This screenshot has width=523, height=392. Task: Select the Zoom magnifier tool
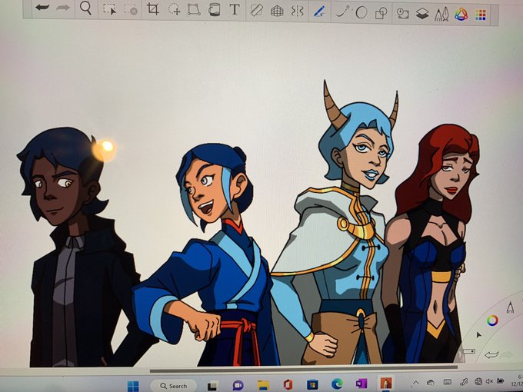[85, 8]
